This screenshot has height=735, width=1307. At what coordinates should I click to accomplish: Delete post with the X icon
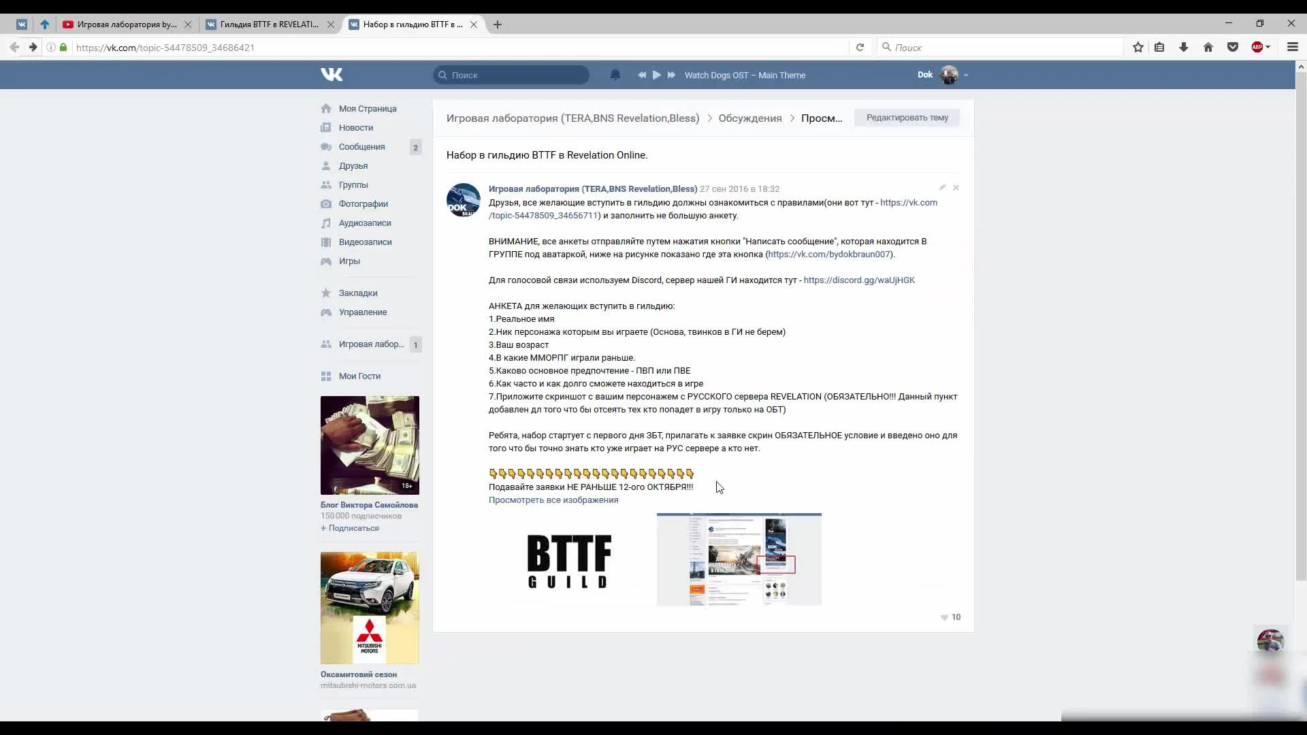click(x=956, y=188)
